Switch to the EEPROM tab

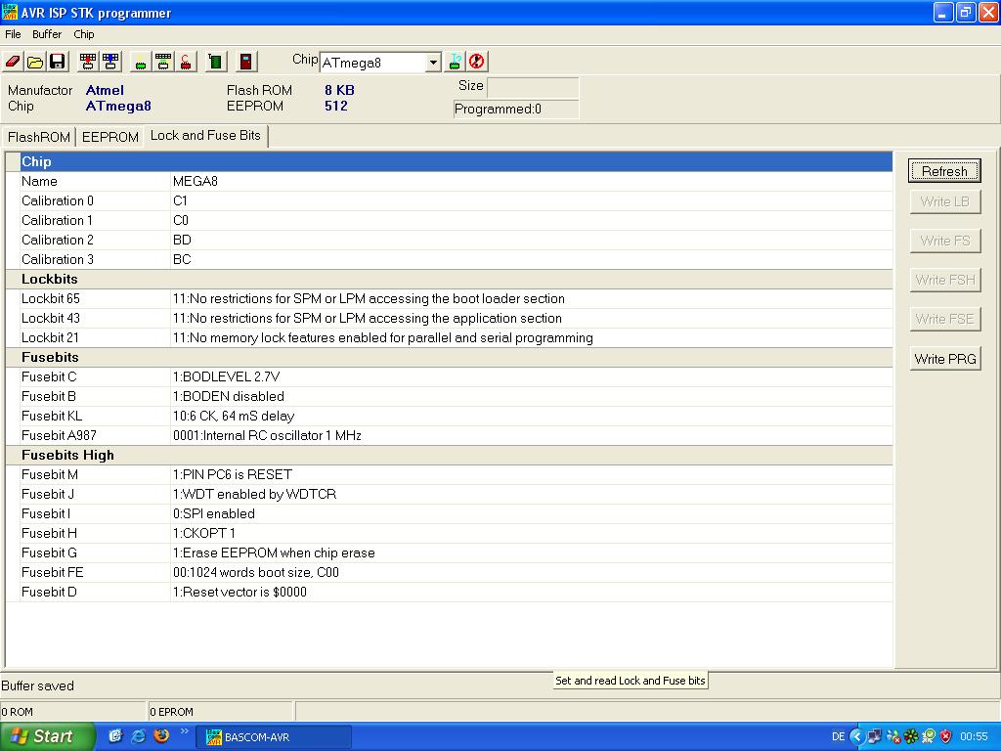(109, 137)
